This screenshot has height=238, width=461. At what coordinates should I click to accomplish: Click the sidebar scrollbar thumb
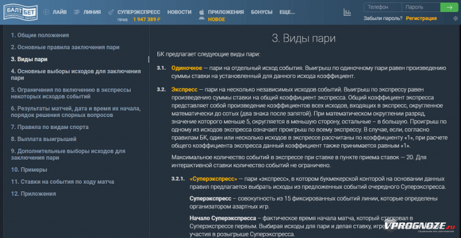149,59
